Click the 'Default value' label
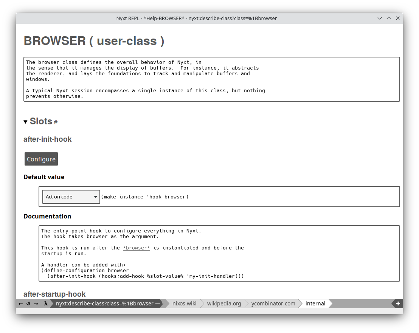Viewport: 419px width, 333px height. pyautogui.click(x=44, y=177)
